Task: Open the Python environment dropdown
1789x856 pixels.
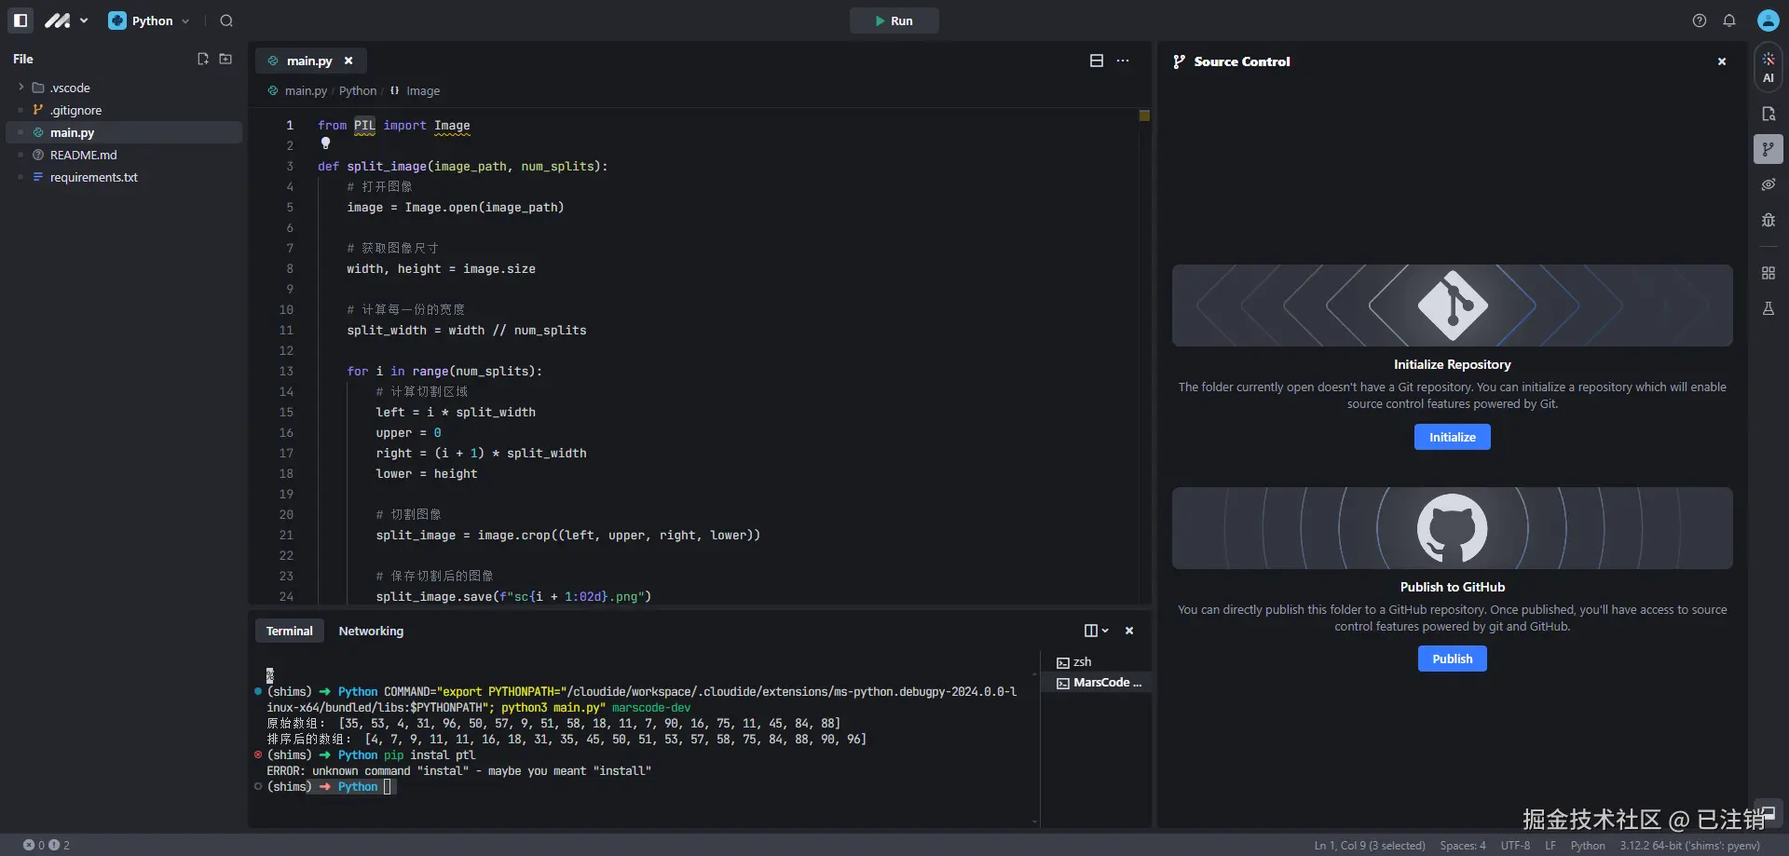Action: pos(149,20)
